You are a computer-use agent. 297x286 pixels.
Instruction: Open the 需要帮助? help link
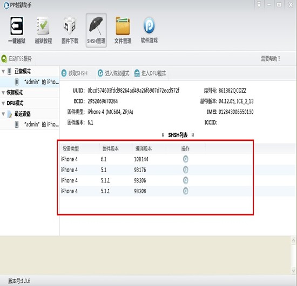(271, 59)
